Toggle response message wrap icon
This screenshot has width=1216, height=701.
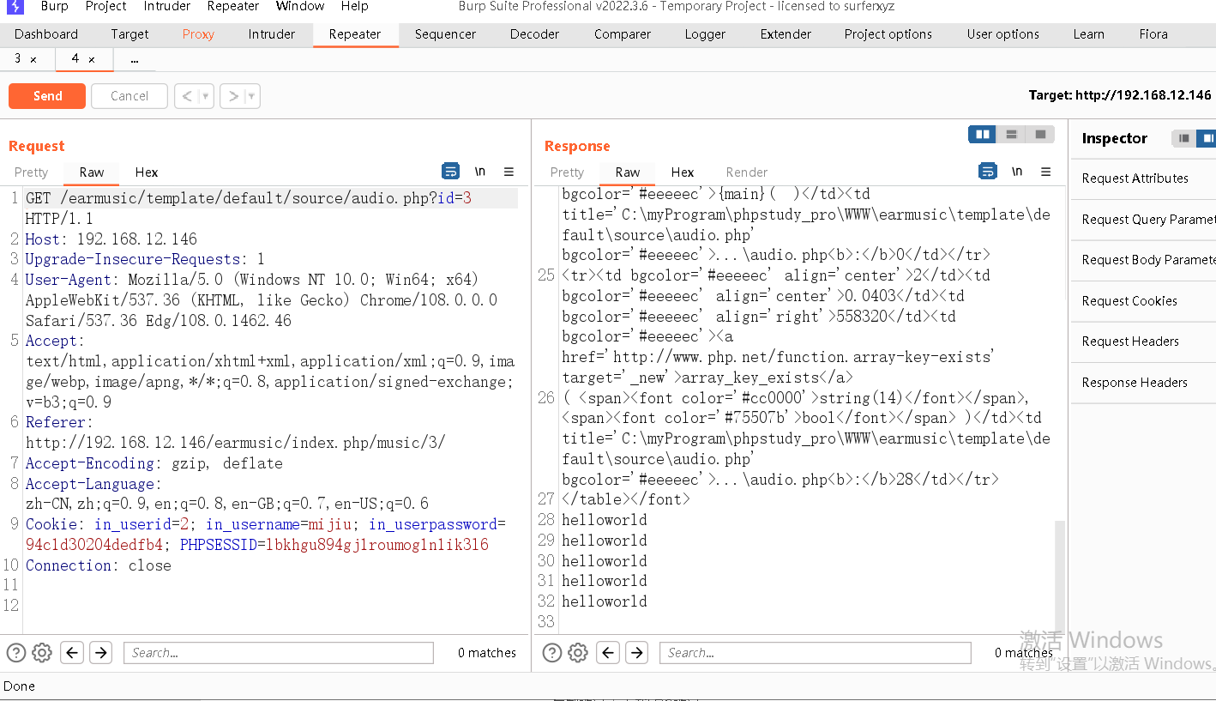tap(987, 172)
